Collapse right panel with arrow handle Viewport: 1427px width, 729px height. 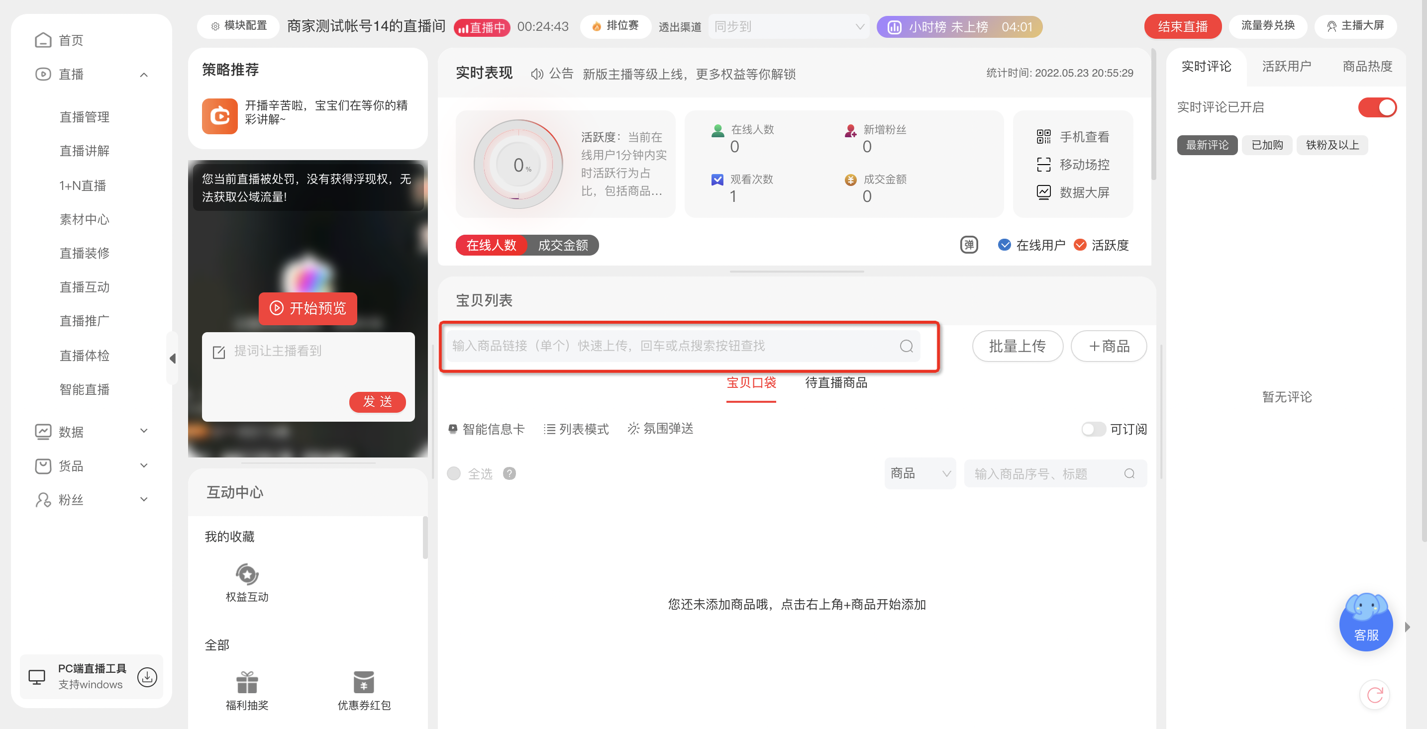[1408, 627]
